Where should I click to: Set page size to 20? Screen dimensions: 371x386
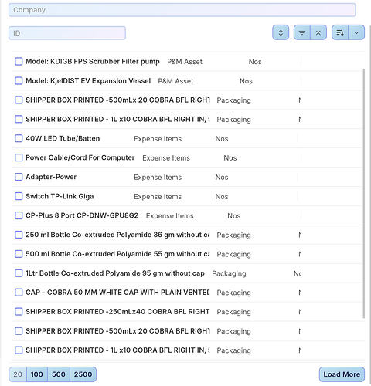click(18, 374)
